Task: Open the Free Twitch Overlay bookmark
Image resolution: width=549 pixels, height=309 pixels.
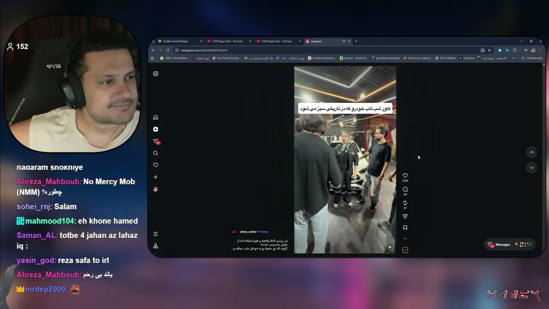Action: [x=226, y=58]
